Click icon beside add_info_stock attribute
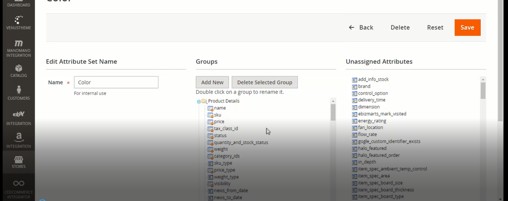Image resolution: width=508 pixels, height=201 pixels. (354, 80)
